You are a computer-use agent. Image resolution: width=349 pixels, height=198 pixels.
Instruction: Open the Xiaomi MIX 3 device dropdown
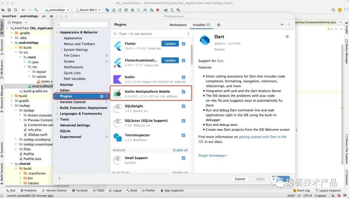pyautogui.click(x=88, y=10)
